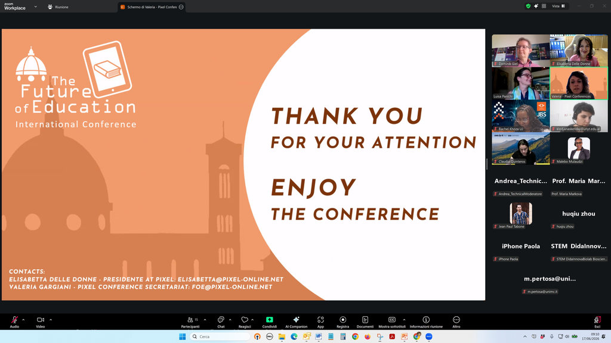The image size is (611, 343).
Task: Toggle Mostra sottotitoli captions
Action: click(x=392, y=322)
